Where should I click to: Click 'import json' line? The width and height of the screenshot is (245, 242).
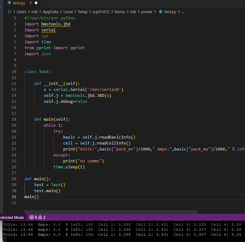(38, 54)
